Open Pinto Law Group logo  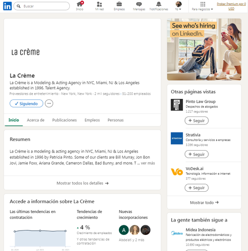177,105
